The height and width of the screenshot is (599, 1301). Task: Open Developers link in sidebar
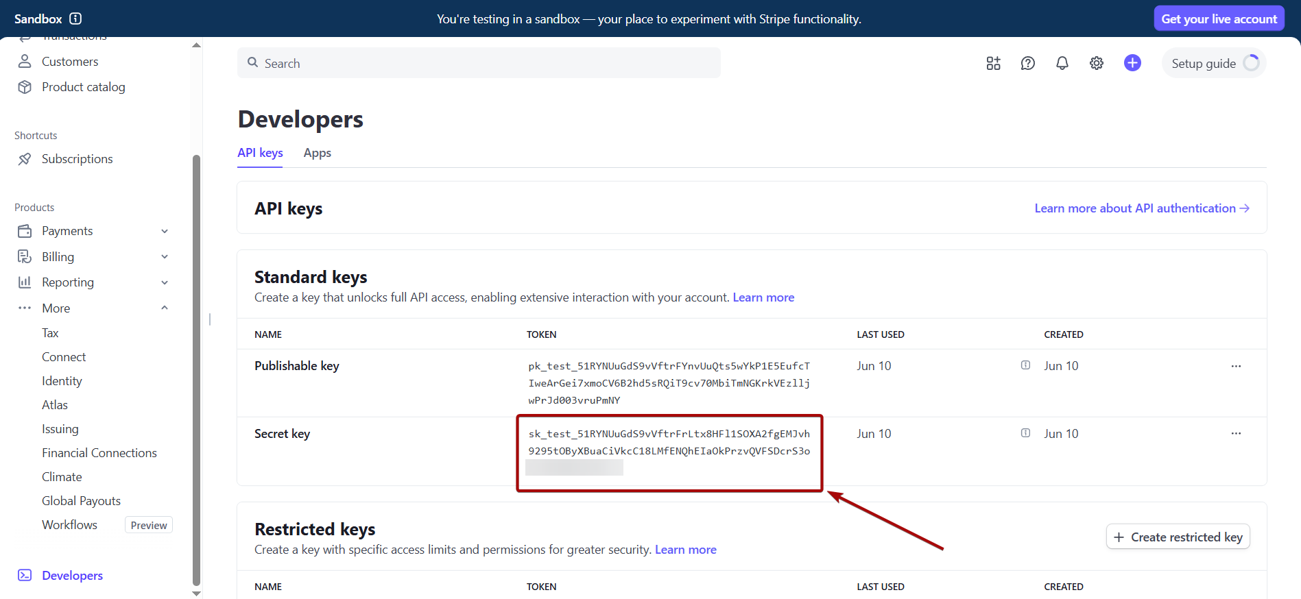(x=72, y=576)
